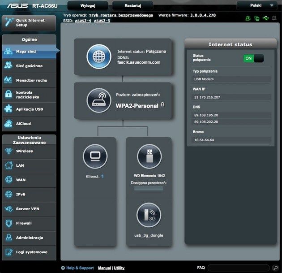Open the AiCloud cloud icon
The image size is (282, 273).
tap(8, 123)
